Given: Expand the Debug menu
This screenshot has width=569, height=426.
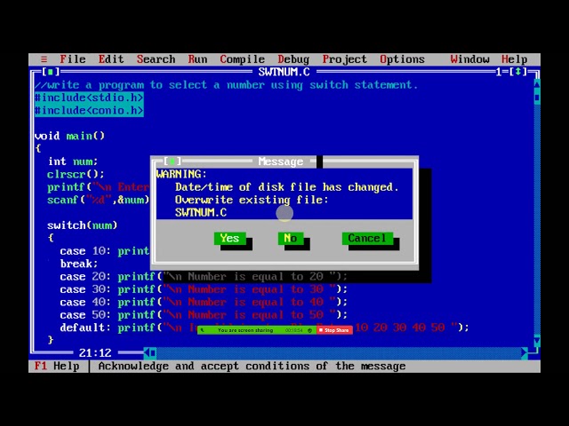Looking at the screenshot, I should (293, 59).
